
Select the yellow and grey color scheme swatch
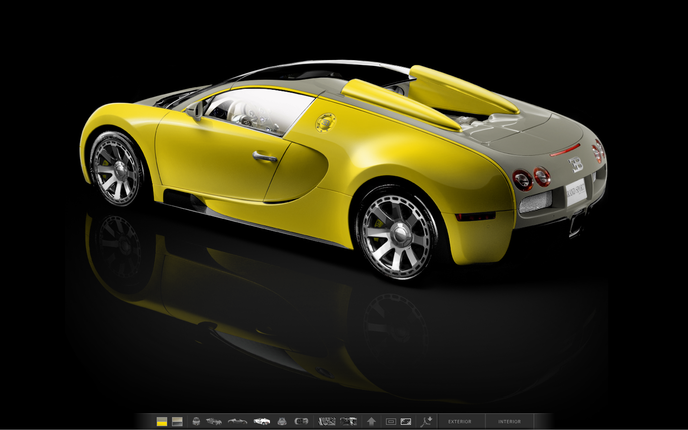point(162,421)
